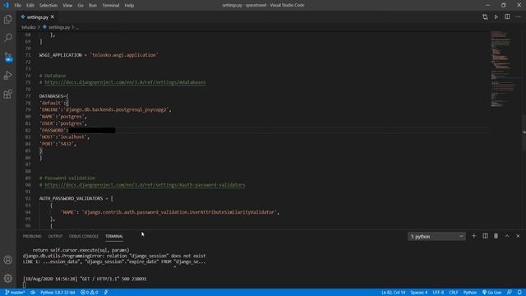The image size is (526, 296).
Task: Switch to the PROBLEMS panel tab
Action: pyautogui.click(x=32, y=236)
